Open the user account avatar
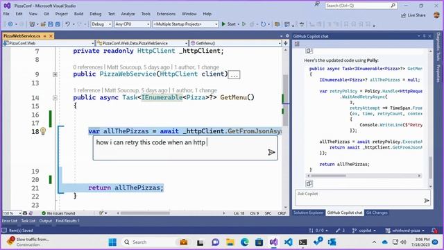 [x=436, y=15]
